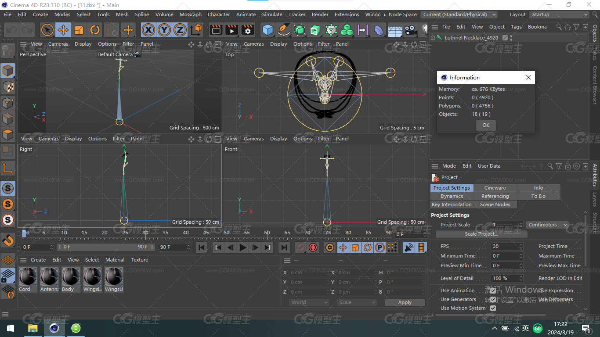
Task: Select the Body material thumbnail
Action: pos(71,277)
